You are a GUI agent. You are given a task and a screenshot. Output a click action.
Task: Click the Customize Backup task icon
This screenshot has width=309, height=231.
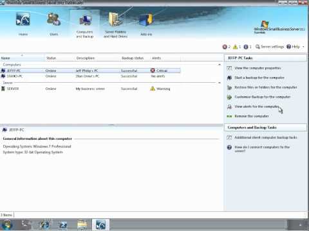(229, 97)
